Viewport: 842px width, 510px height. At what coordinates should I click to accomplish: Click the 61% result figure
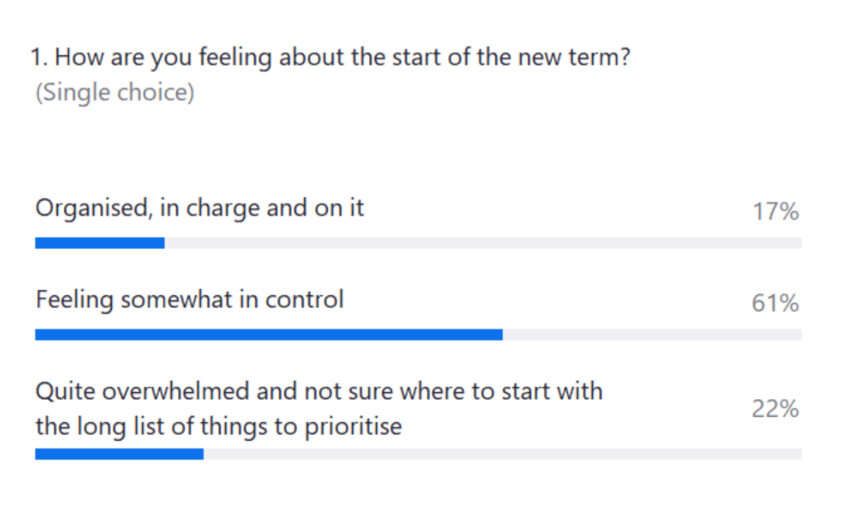click(x=775, y=304)
